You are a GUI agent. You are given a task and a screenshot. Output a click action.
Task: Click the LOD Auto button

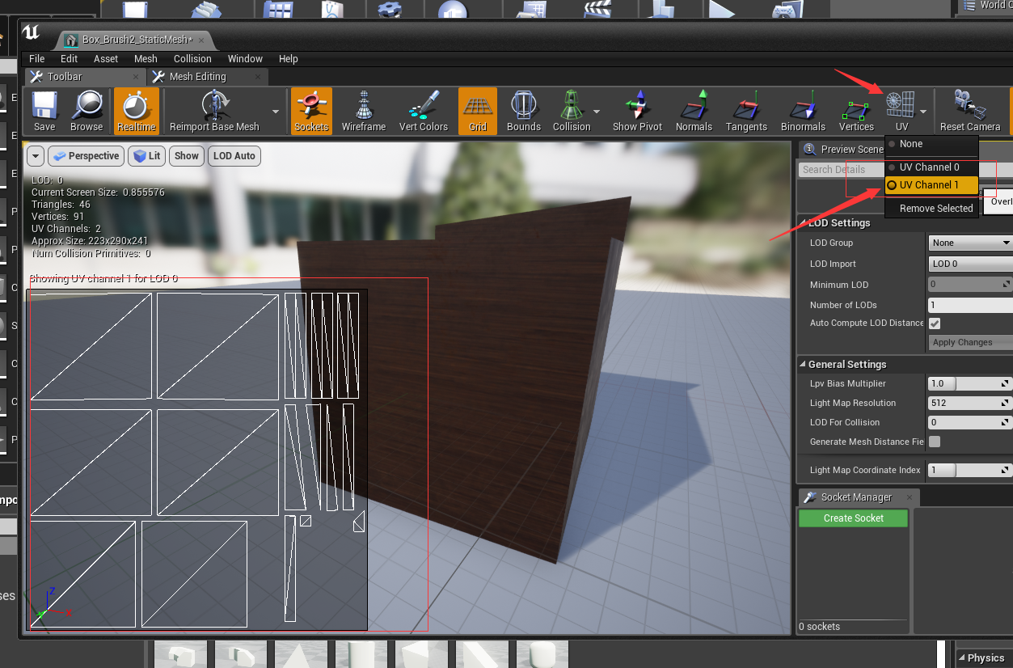234,156
